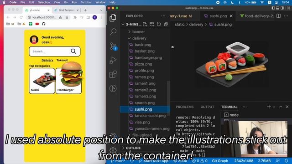Click the browser forward arrow
Screen dimensions: 292x164
pyautogui.click(x=15, y=17)
